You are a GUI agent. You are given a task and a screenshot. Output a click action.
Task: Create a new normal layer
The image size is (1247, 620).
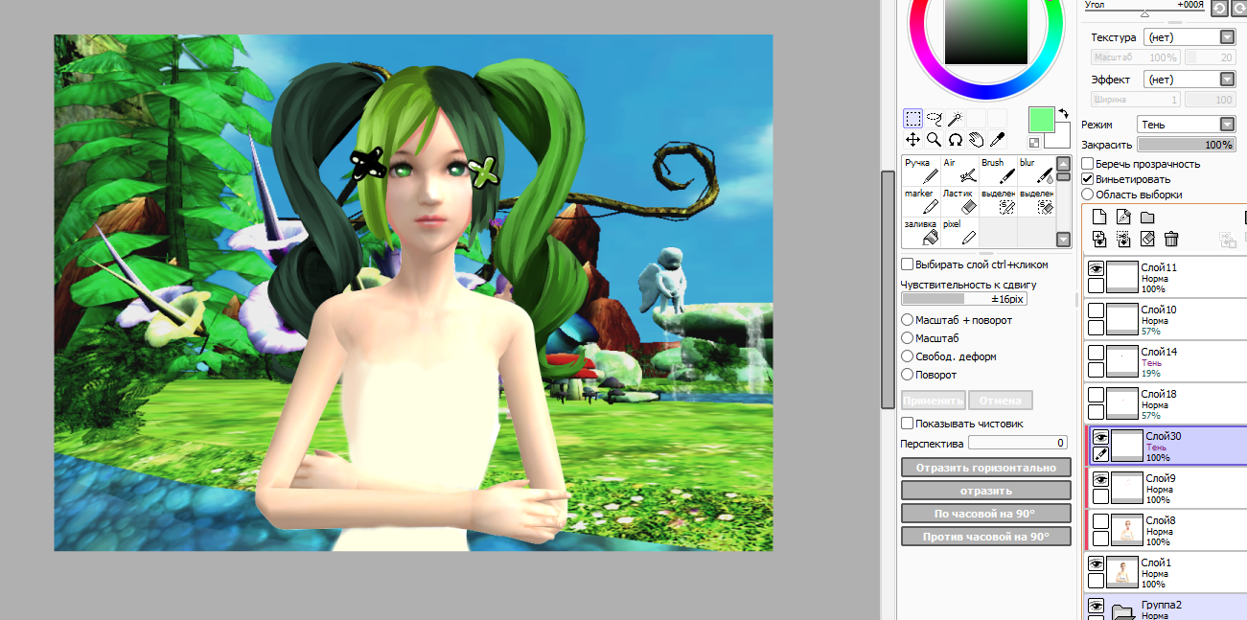click(1100, 218)
